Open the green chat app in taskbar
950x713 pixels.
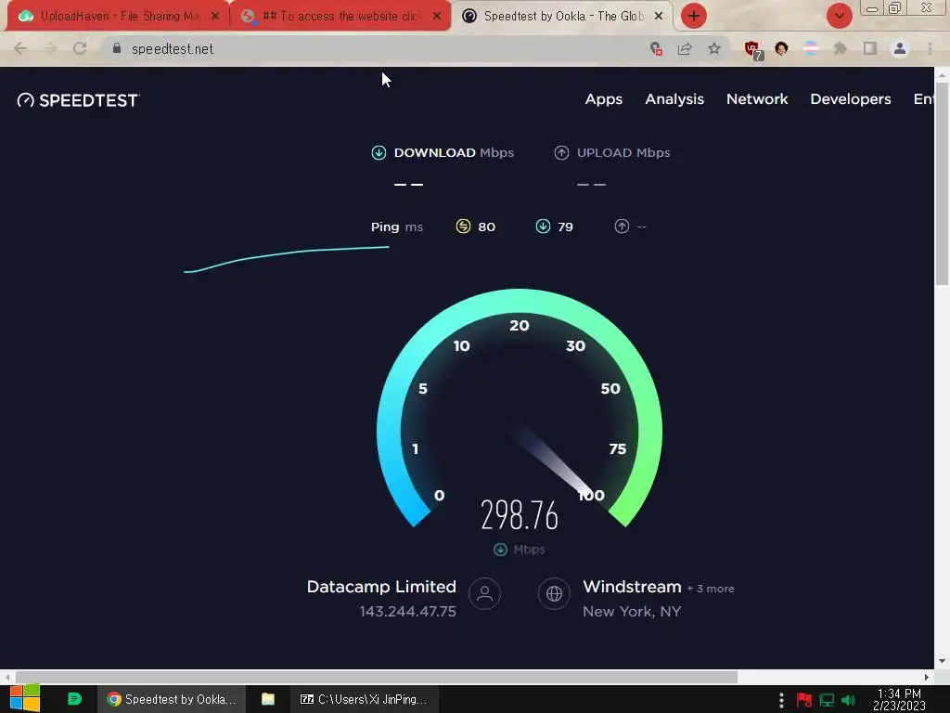[74, 699]
